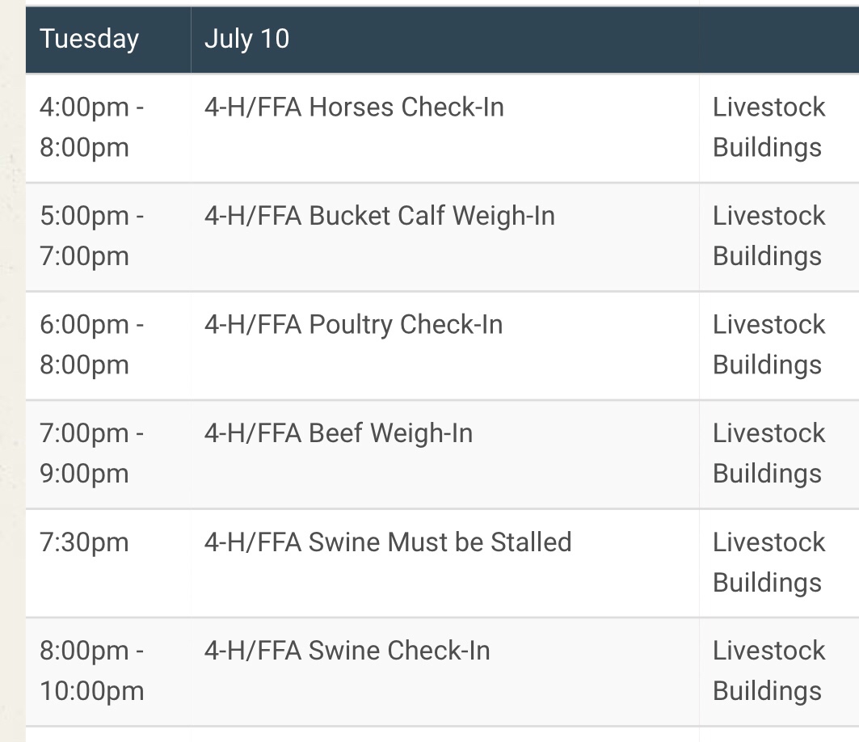Click Livestock Buildings for Swine Must be Stalled
859x742 pixels.
coord(768,563)
